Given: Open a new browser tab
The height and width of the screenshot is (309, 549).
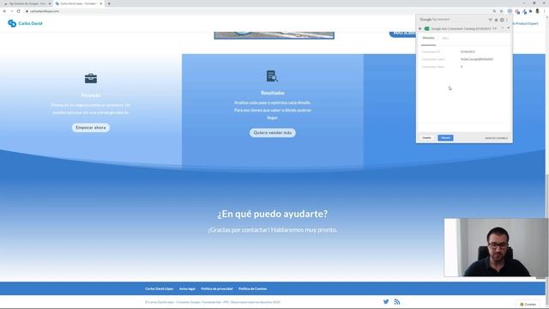Looking at the screenshot, I should coord(109,3).
